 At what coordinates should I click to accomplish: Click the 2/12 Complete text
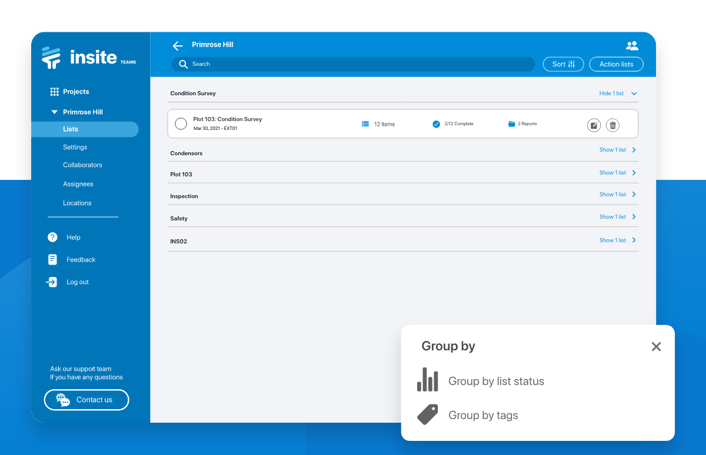(x=459, y=124)
